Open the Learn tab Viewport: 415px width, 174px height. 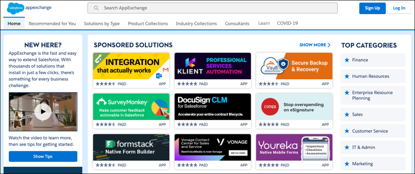click(264, 23)
